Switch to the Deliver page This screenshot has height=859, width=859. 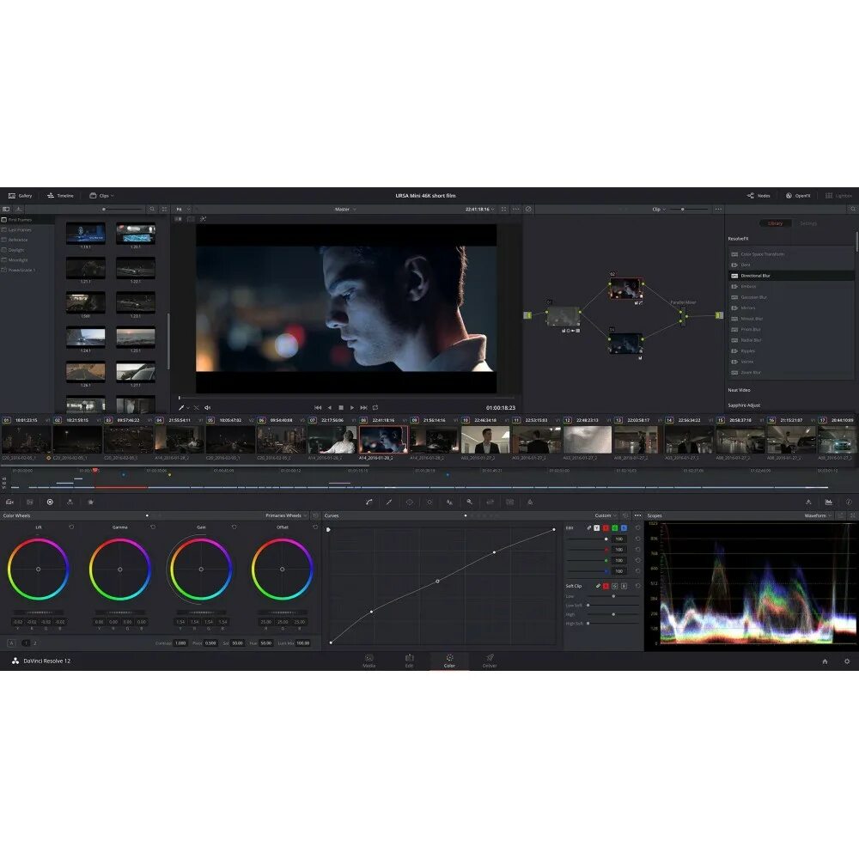(x=490, y=661)
